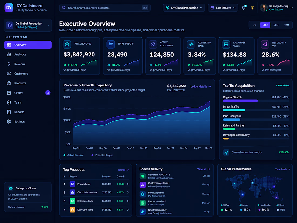Screen dimensions: 297x223
Task: Click the DY logo icon
Action: point(9,8)
